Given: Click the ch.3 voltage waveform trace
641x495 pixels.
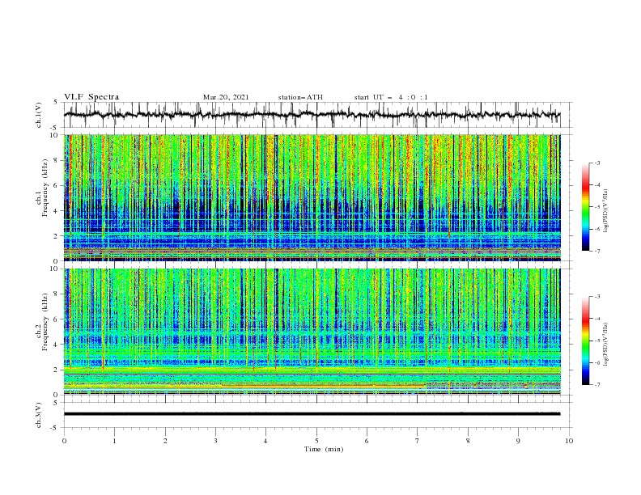Looking at the screenshot, I should (312, 414).
